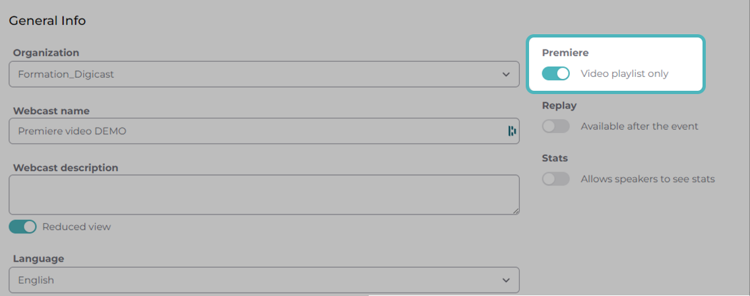Click the 'Video playlist only' label
750x296 pixels.
(624, 74)
